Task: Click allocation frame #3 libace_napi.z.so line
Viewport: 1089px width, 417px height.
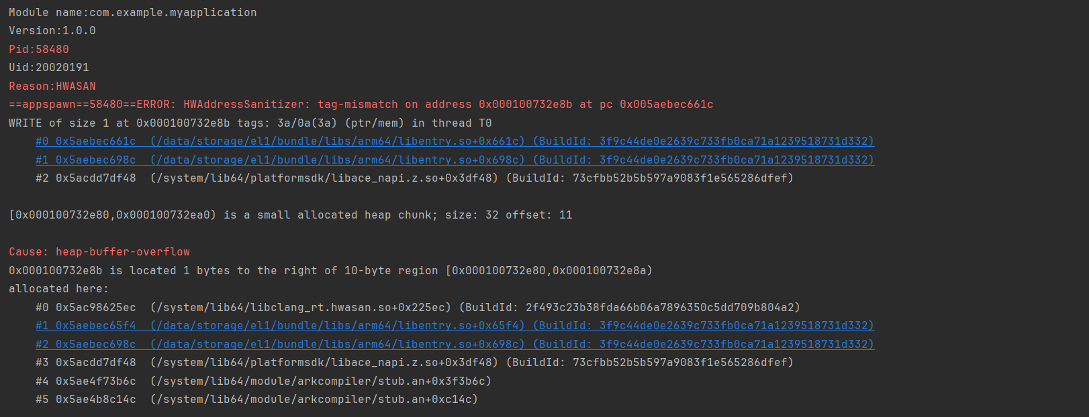Action: [x=414, y=363]
